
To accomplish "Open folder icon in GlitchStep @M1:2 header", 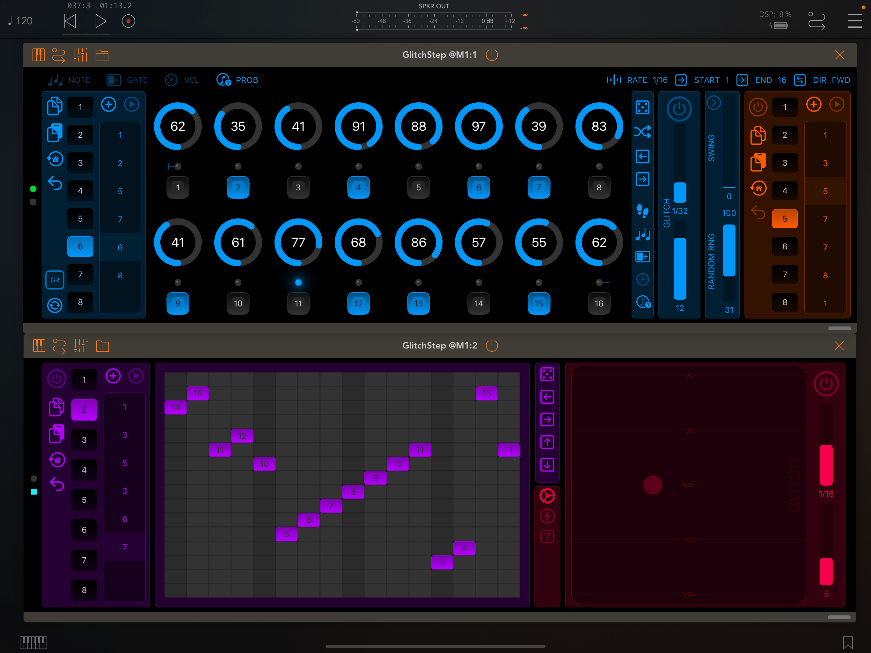I will coord(102,346).
